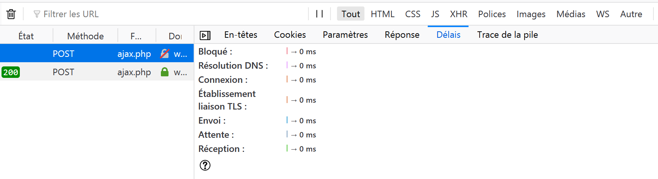Image resolution: width=658 pixels, height=179 pixels.
Task: Pause network recording with the pause icon
Action: pyautogui.click(x=319, y=14)
